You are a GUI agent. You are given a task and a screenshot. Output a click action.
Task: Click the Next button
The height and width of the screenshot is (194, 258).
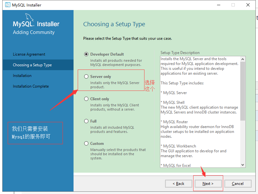(208, 184)
